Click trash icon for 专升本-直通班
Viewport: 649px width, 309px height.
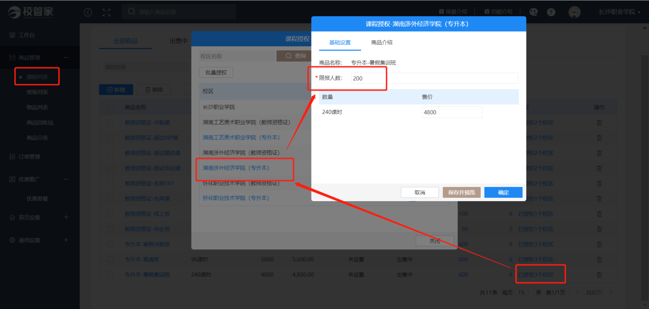(599, 260)
